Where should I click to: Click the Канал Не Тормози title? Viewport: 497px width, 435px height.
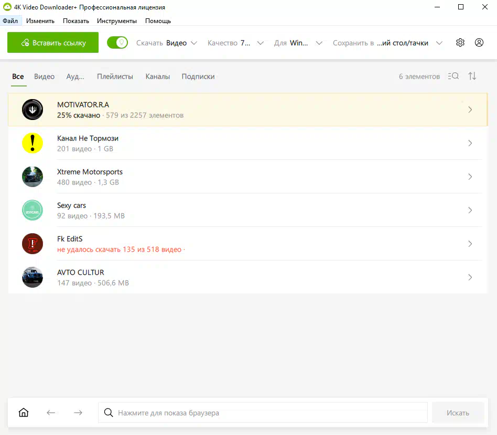tap(88, 138)
